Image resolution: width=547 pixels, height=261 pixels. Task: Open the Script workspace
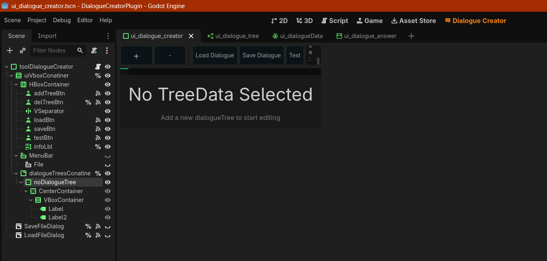[x=334, y=21]
